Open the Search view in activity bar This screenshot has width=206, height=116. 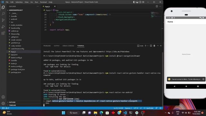click(3, 14)
